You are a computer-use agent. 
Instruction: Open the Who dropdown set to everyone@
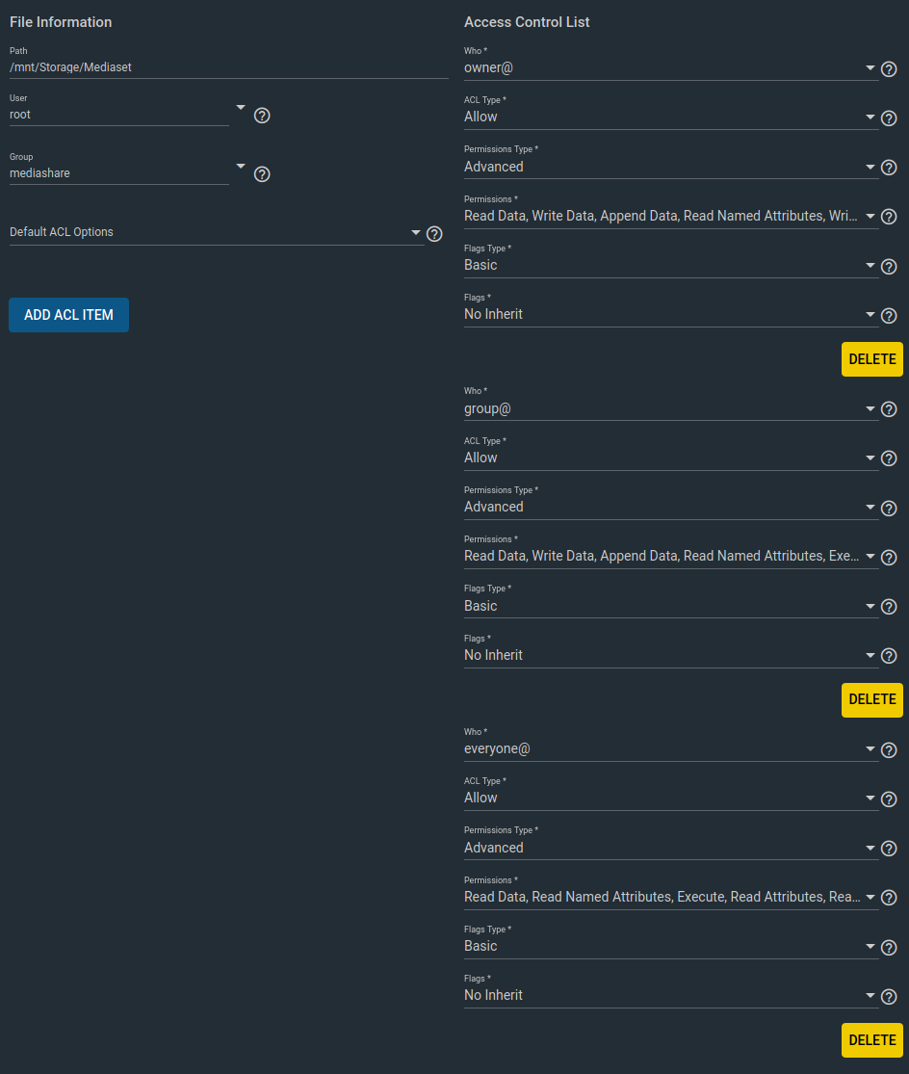[671, 745]
